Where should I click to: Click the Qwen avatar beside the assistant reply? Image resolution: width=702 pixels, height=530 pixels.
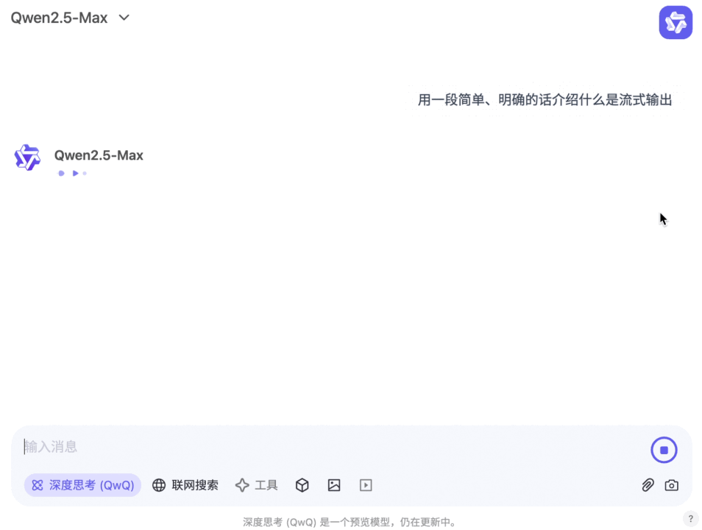[27, 158]
